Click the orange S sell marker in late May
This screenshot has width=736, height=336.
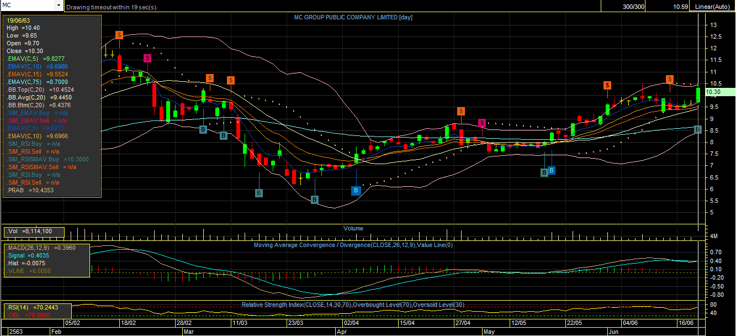tap(607, 85)
